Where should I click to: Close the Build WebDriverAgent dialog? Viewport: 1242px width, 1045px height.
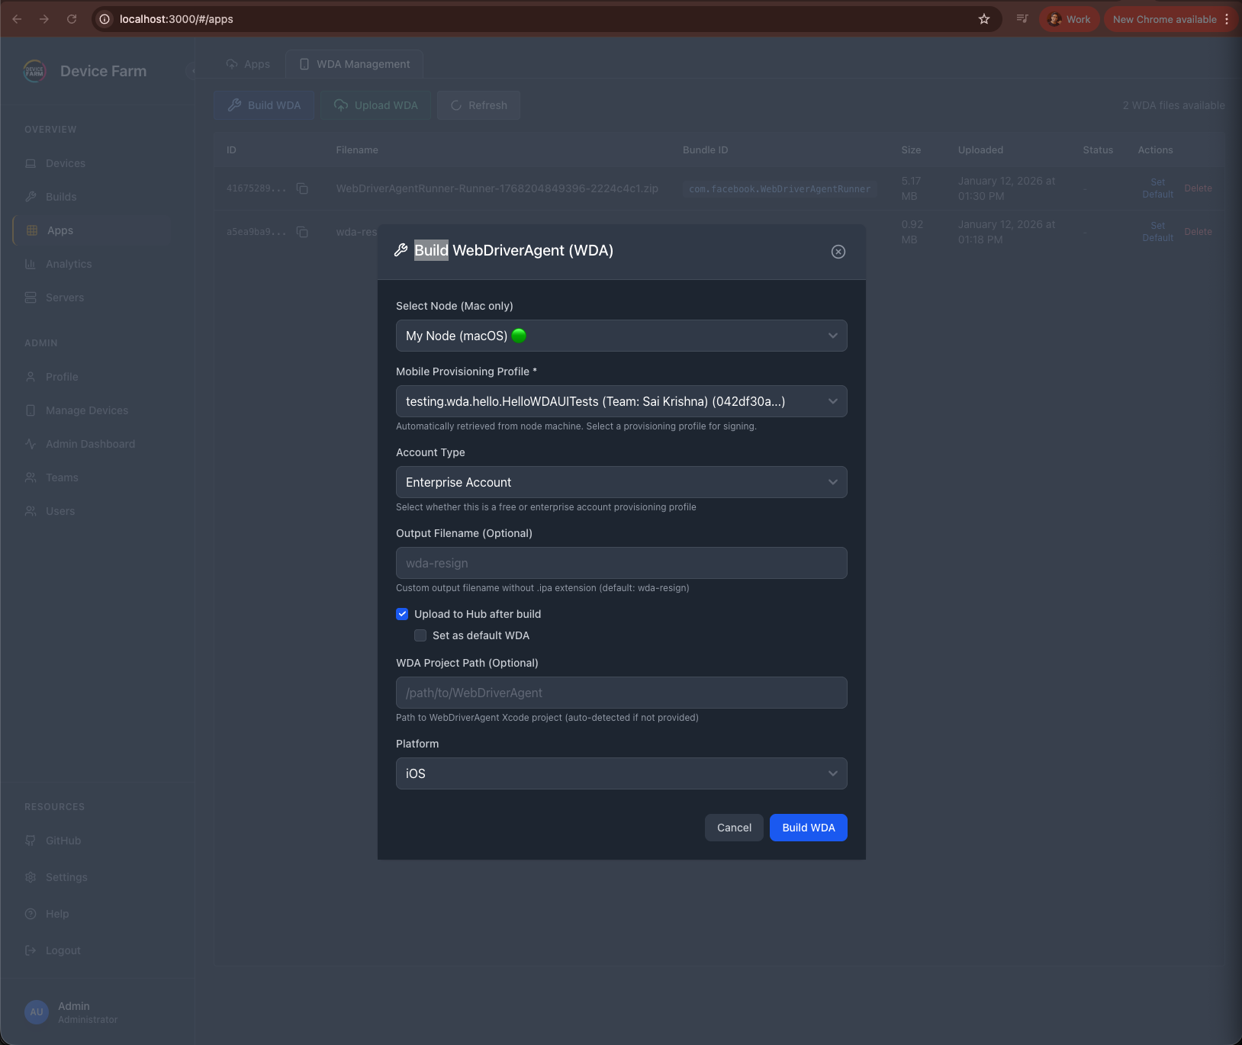838,252
